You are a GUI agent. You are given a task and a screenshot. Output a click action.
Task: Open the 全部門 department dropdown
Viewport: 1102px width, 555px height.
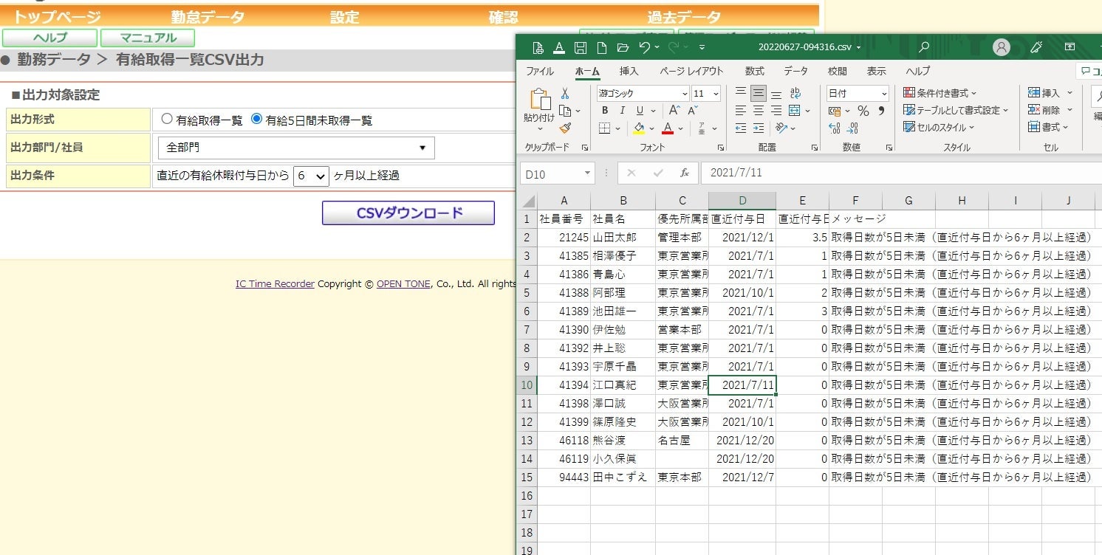click(x=296, y=148)
